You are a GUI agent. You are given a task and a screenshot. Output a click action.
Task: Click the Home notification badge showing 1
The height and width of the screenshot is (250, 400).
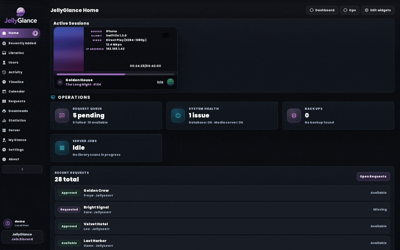(x=35, y=33)
